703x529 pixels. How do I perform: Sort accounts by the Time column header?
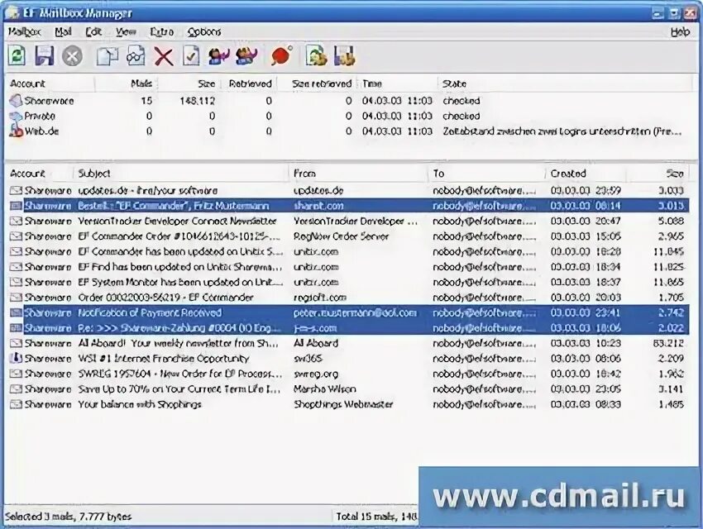[x=397, y=83]
